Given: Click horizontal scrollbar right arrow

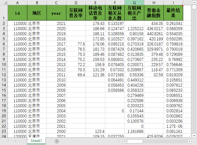Looking at the screenshot, I should pyautogui.click(x=189, y=141).
